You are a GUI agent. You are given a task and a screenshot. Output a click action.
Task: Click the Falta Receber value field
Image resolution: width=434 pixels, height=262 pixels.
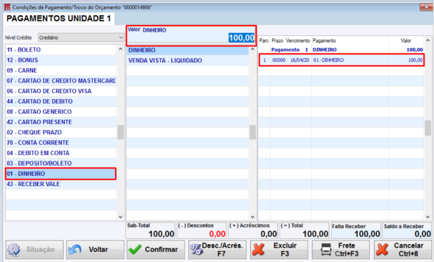(356, 231)
